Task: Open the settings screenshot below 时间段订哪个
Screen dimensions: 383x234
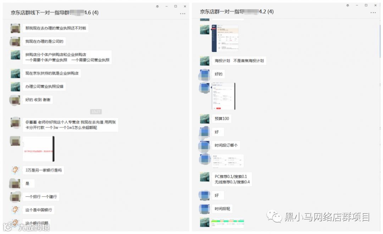Action: tap(227, 161)
